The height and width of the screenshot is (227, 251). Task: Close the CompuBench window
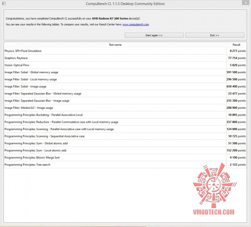pyautogui.click(x=246, y=2)
